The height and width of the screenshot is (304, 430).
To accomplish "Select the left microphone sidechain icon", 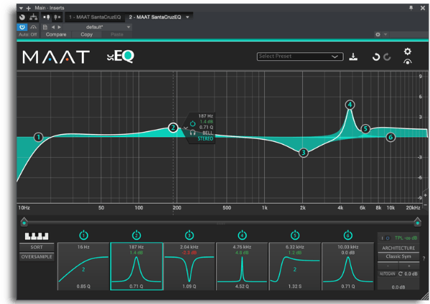I will (47, 17).
